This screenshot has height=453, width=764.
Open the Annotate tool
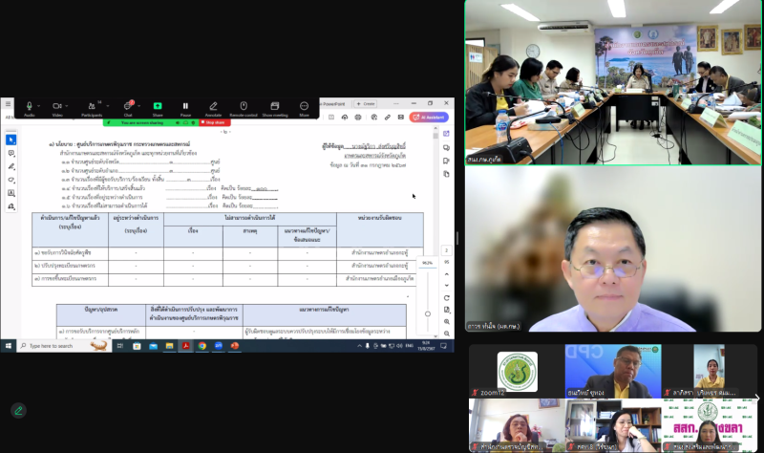pyautogui.click(x=213, y=107)
